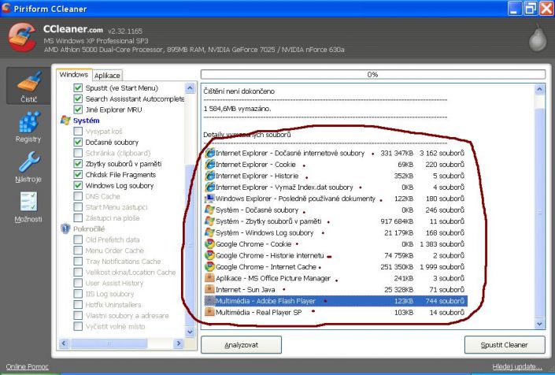555x375 pixels.
Task: Click results panel scroll up arrow
Action: [x=539, y=89]
